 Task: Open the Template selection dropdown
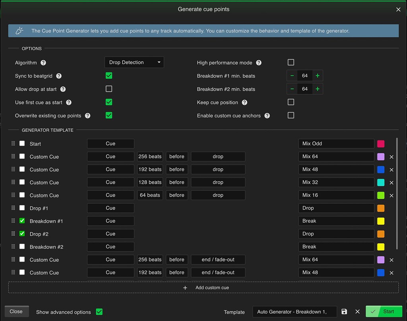pos(295,311)
